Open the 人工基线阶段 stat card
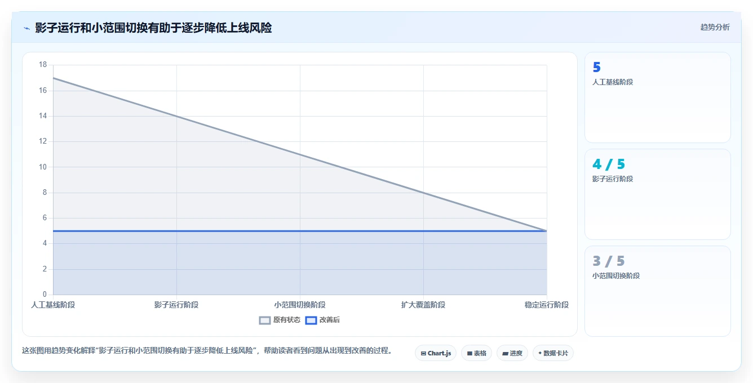This screenshot has width=753, height=383. coord(658,97)
